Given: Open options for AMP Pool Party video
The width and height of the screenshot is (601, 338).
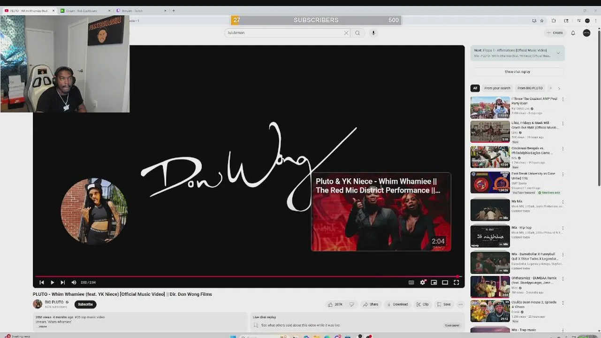Looking at the screenshot, I should point(563,100).
